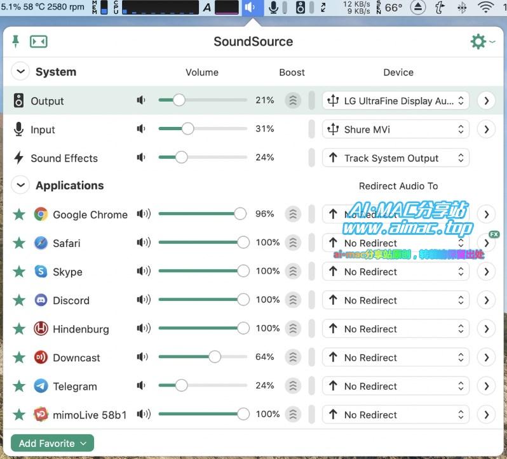Unfavorite Discord star
This screenshot has width=507, height=459.
pyautogui.click(x=19, y=300)
